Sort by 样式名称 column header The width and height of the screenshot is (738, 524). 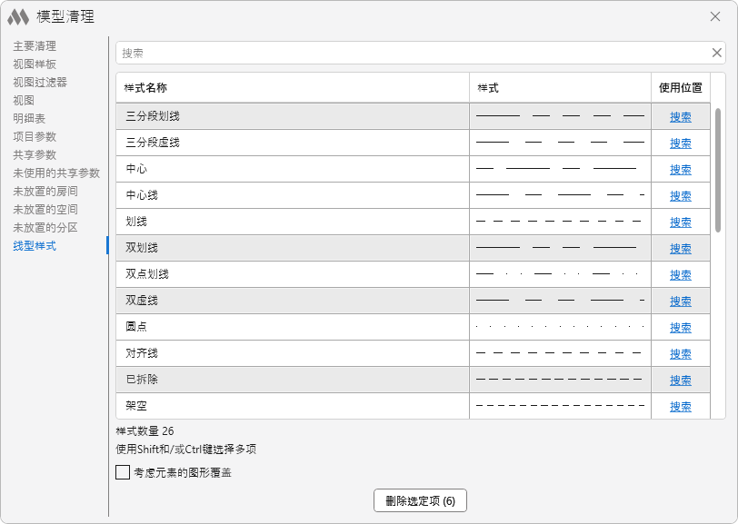(x=293, y=87)
